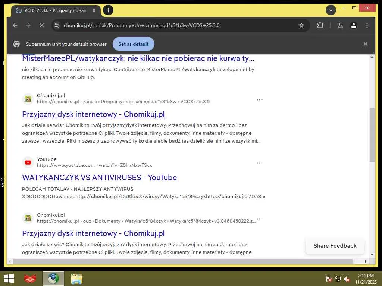
Task: Go back to the previous page
Action: click(15, 25)
